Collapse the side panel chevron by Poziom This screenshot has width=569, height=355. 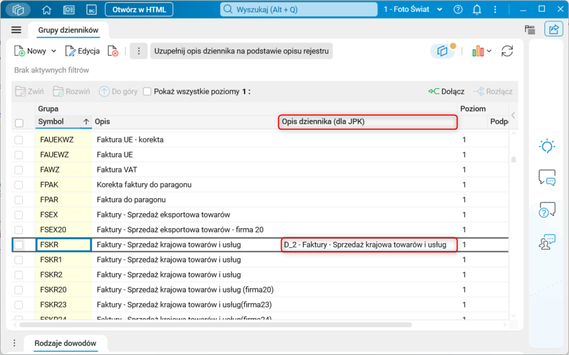pyautogui.click(x=513, y=115)
